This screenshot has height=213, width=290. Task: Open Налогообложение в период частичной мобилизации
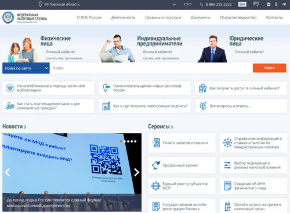[51, 88]
